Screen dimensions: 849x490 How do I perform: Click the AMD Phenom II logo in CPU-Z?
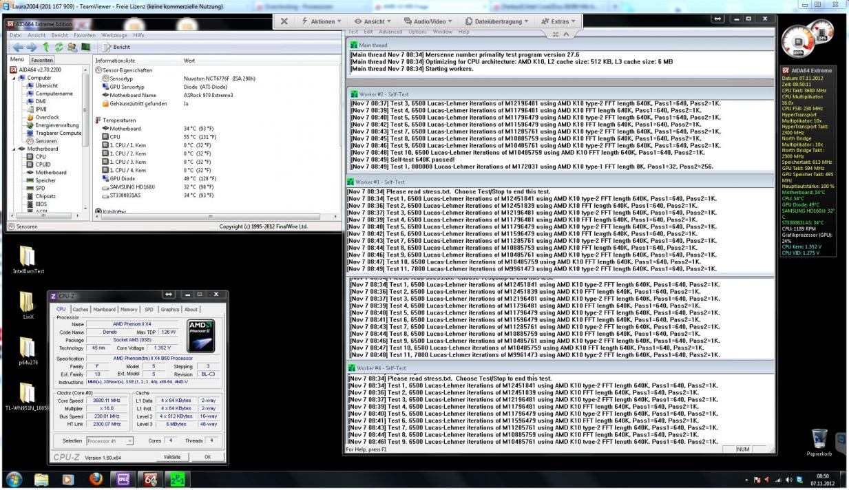200,335
